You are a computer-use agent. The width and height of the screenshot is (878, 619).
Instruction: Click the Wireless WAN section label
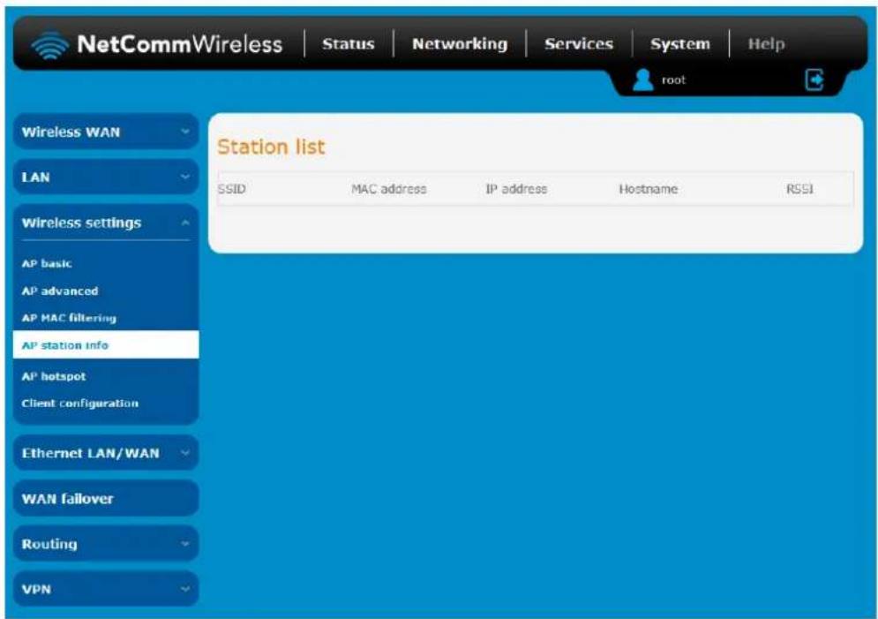(71, 132)
